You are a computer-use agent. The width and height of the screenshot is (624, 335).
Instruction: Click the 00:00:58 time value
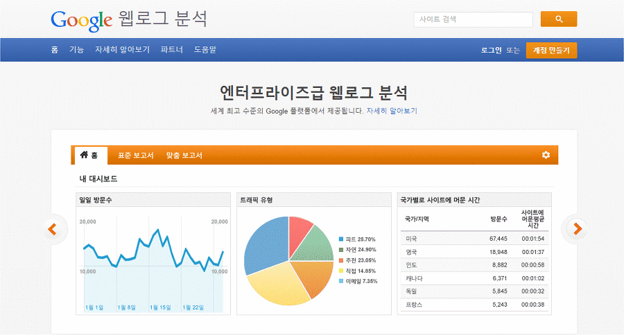click(533, 265)
